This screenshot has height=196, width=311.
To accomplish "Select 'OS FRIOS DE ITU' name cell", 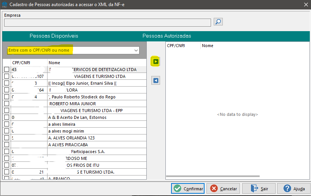I will (x=97, y=165).
